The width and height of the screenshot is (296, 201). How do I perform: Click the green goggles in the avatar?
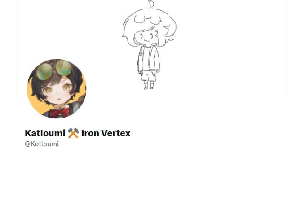54,70
